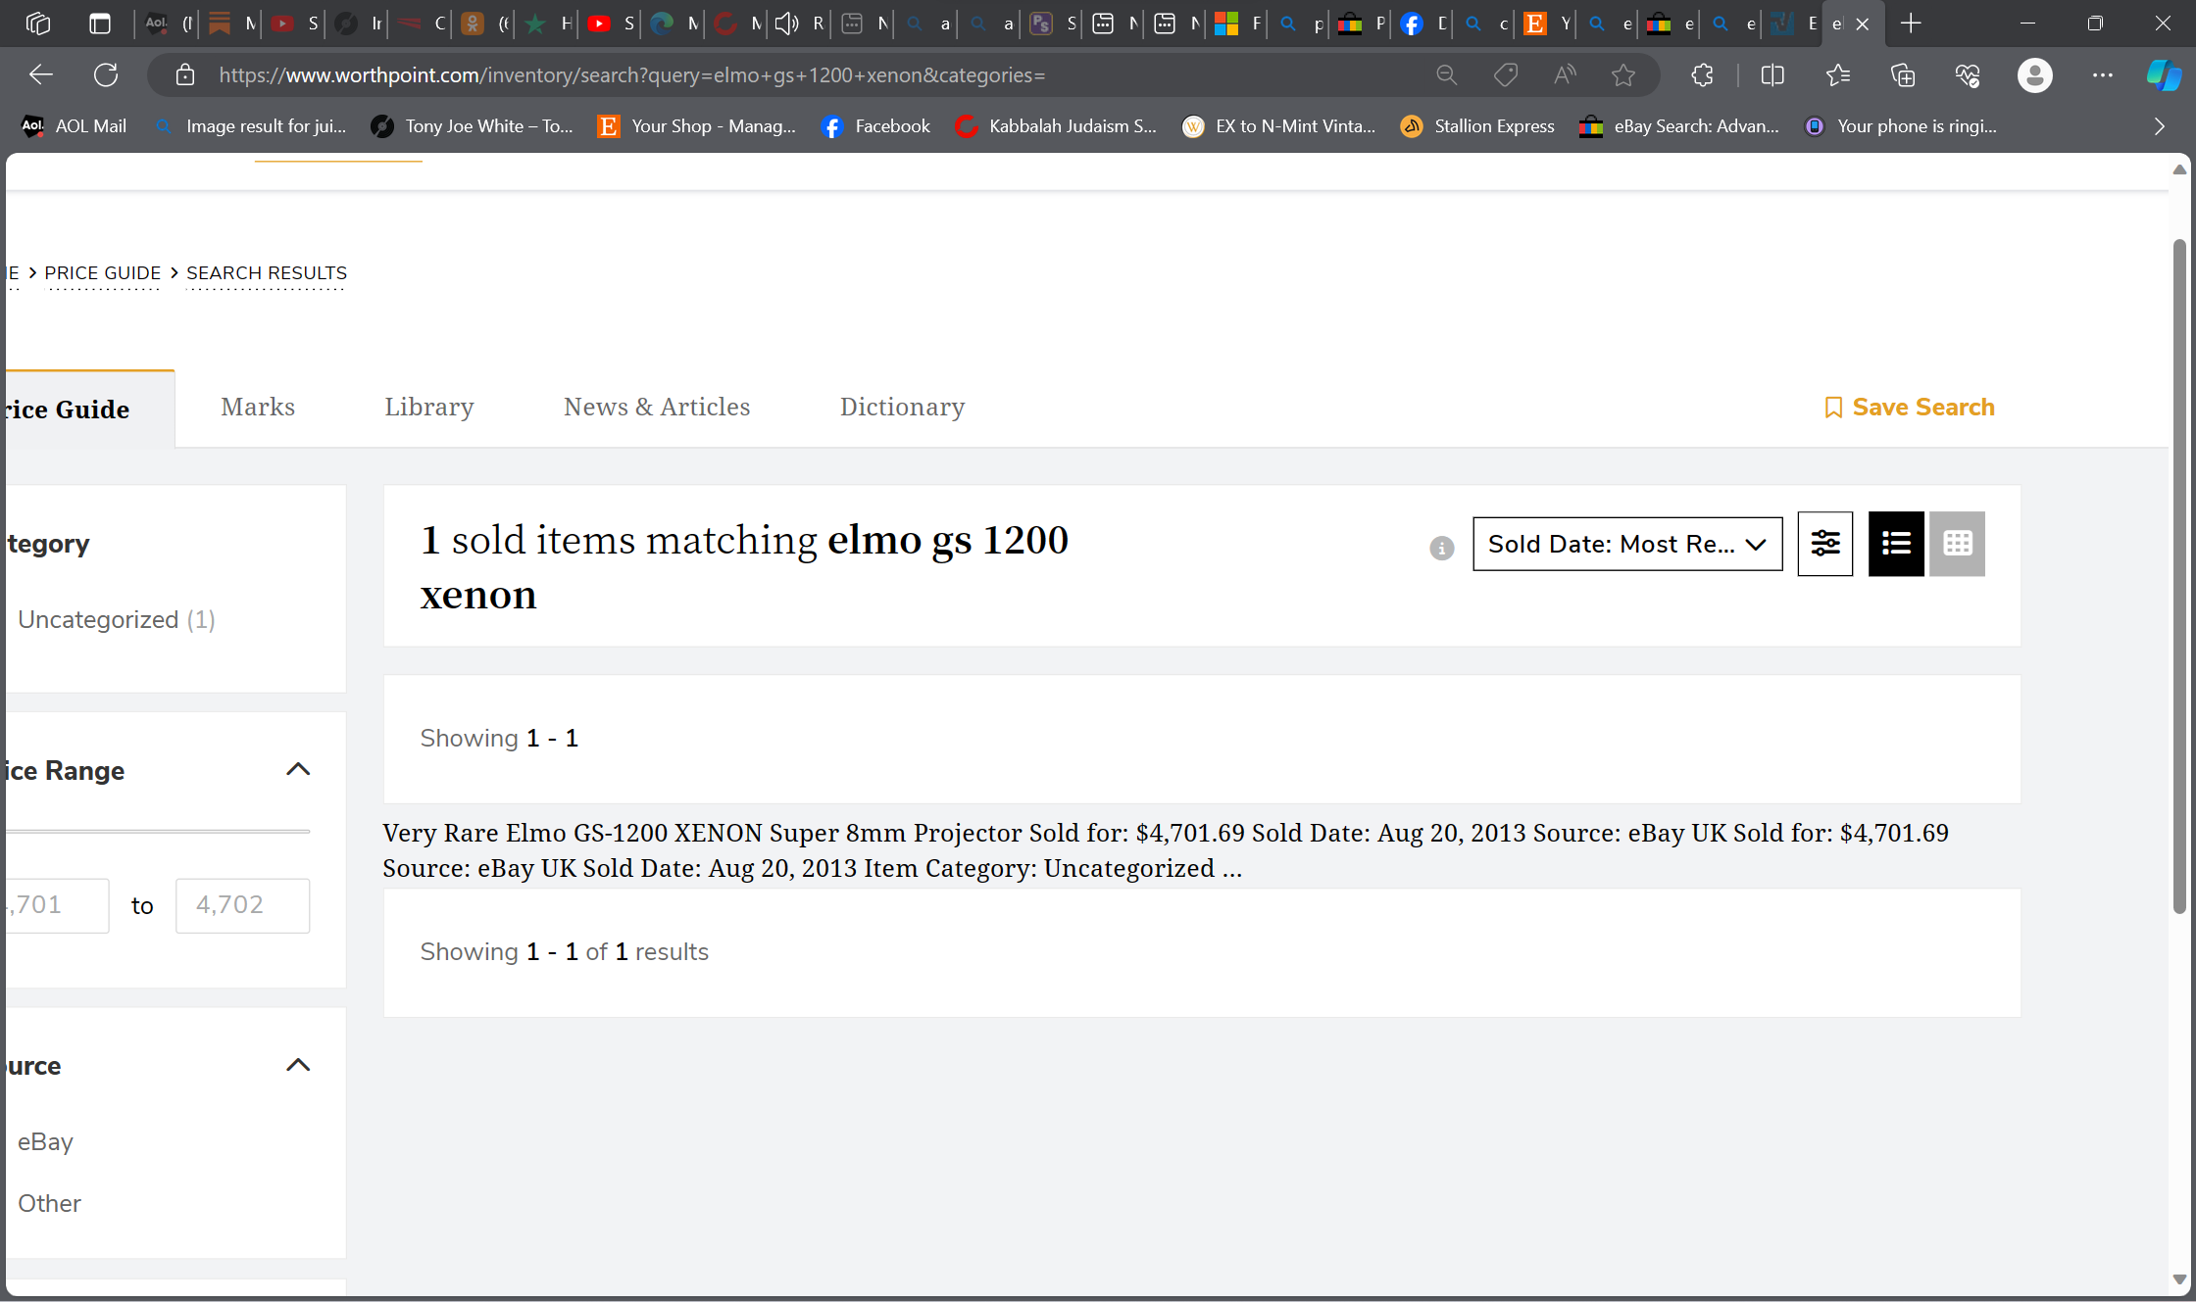
Task: Open the zoom magnifier in address bar
Action: pyautogui.click(x=1446, y=74)
